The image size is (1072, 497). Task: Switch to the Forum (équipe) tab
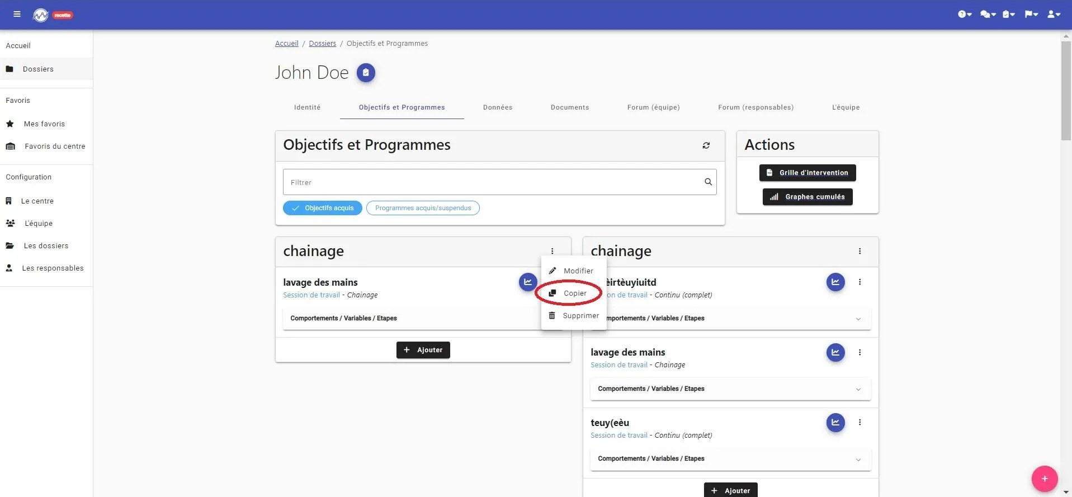[x=654, y=107]
